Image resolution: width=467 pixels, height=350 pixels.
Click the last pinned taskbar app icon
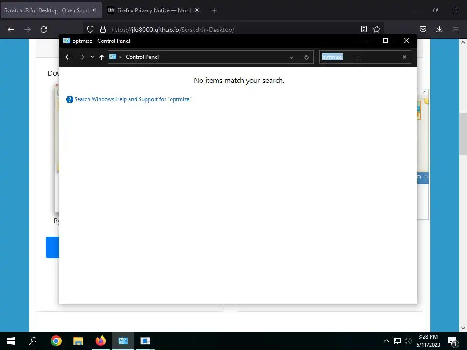click(145, 341)
